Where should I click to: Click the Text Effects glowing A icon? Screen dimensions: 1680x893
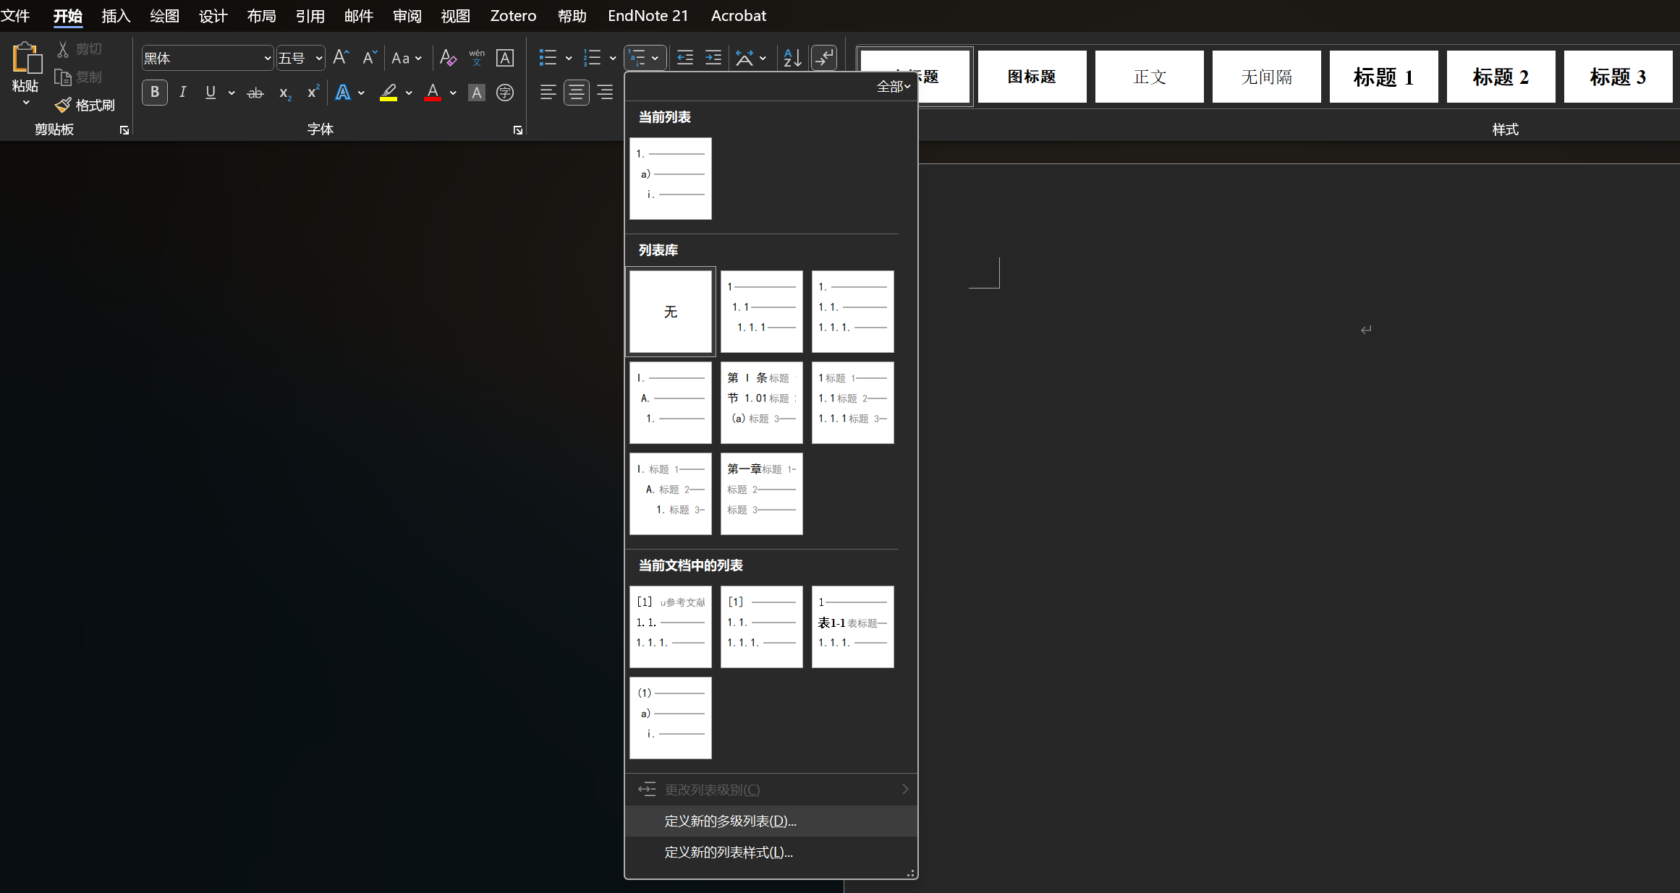pyautogui.click(x=343, y=93)
